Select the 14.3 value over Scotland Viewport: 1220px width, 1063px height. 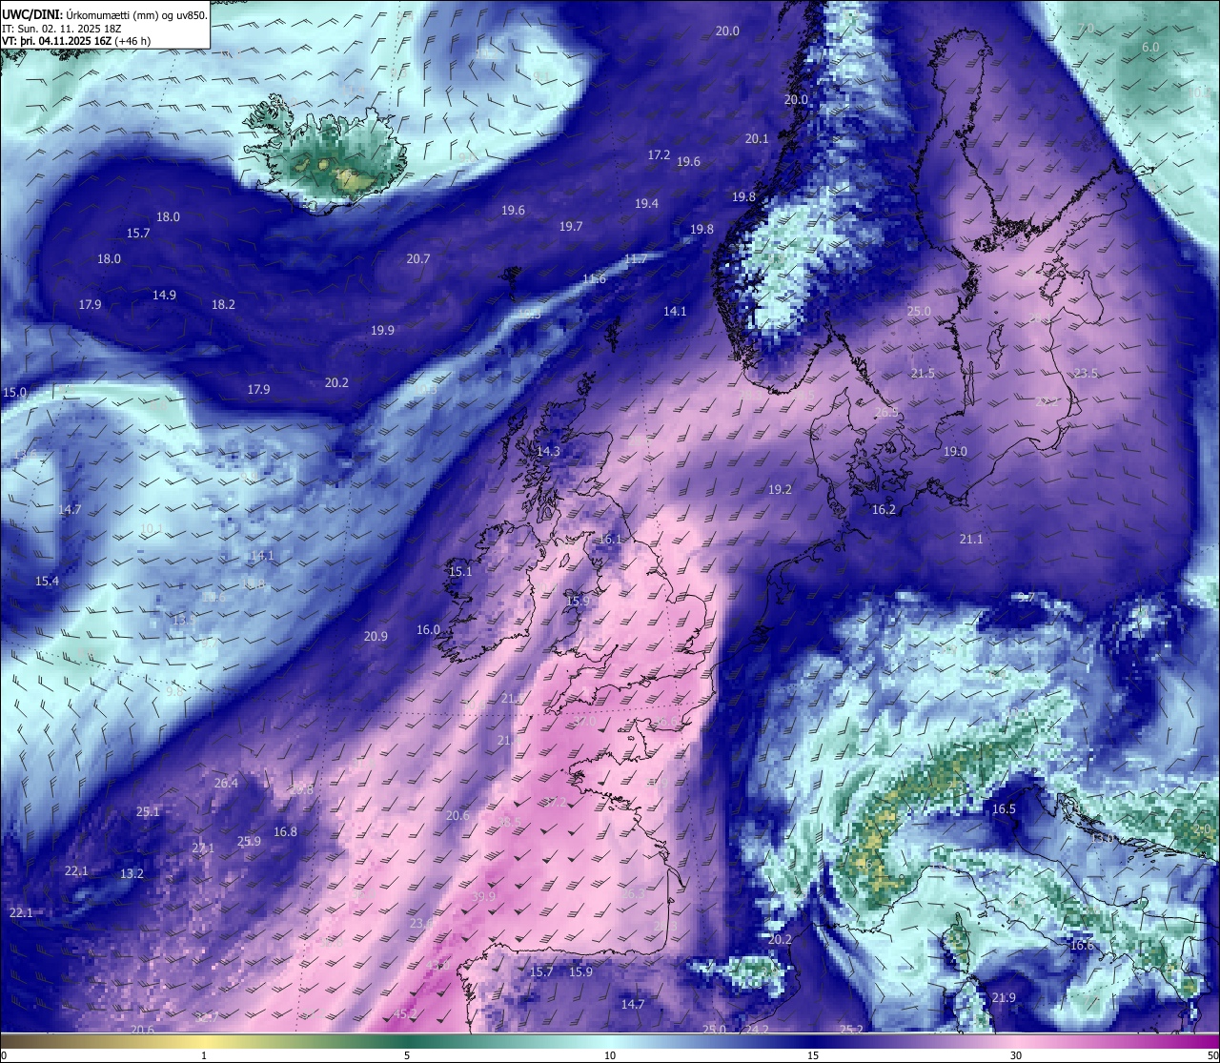click(548, 451)
